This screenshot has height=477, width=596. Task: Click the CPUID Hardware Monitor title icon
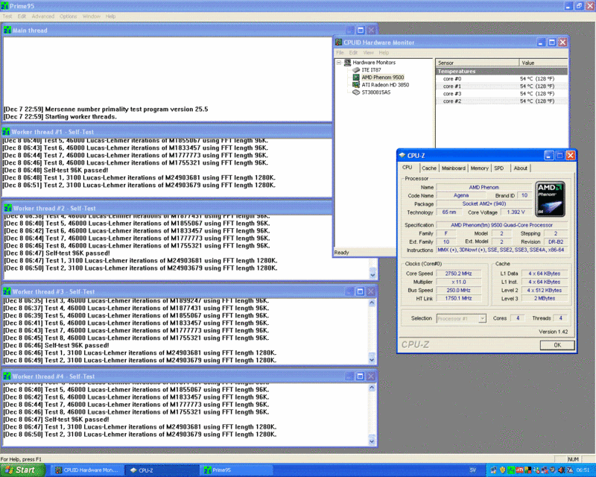click(x=339, y=42)
